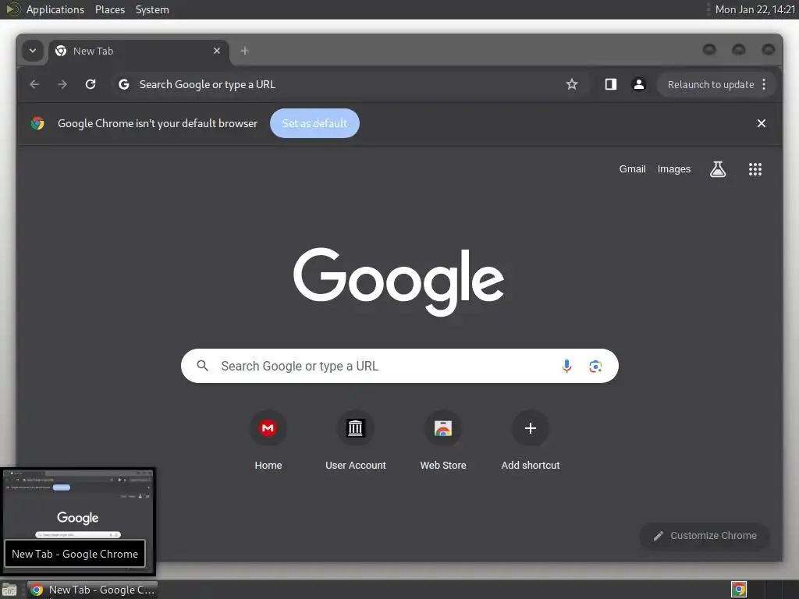Go back to the previous page
Screen dimensions: 799x599
[34, 84]
